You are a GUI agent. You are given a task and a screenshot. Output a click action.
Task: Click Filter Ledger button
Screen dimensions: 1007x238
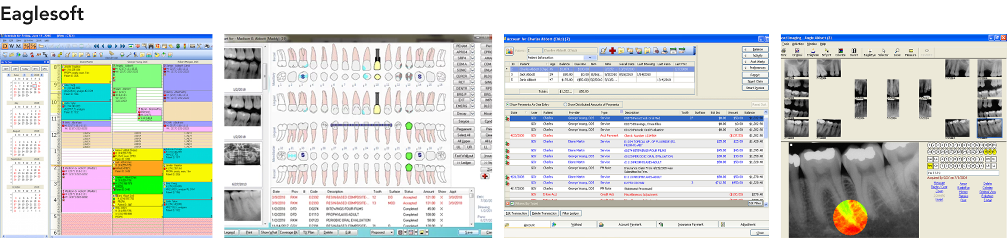point(570,213)
